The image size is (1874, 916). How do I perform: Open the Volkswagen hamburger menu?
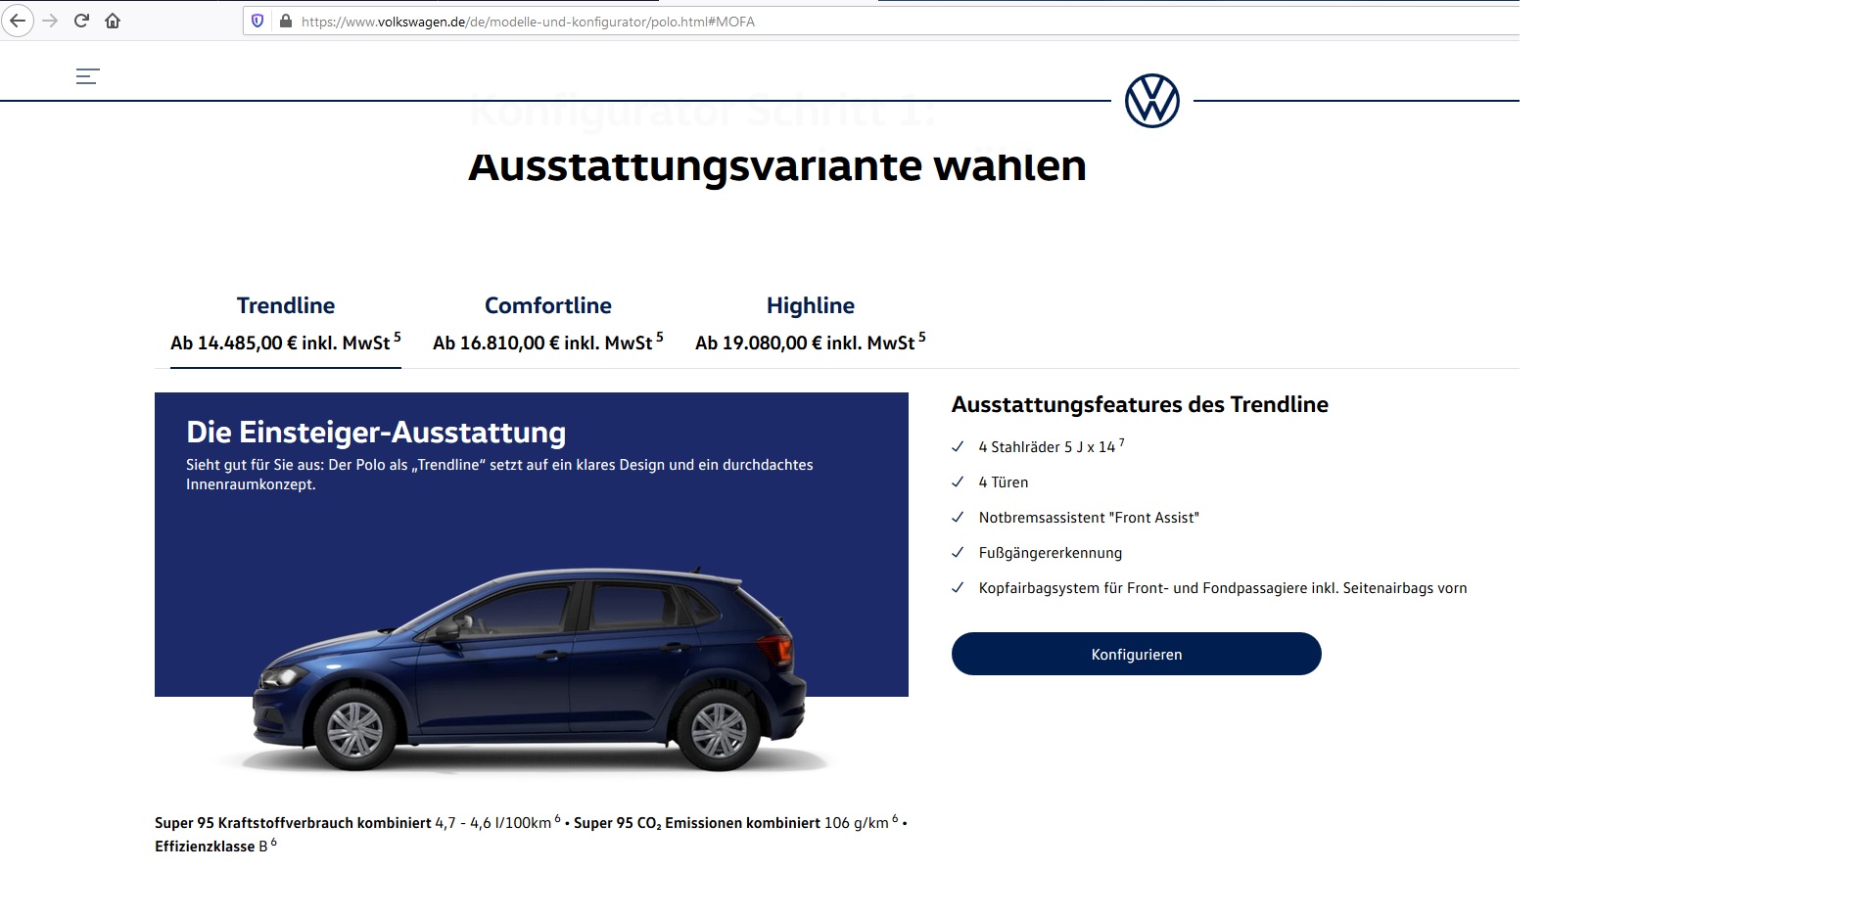point(88,76)
